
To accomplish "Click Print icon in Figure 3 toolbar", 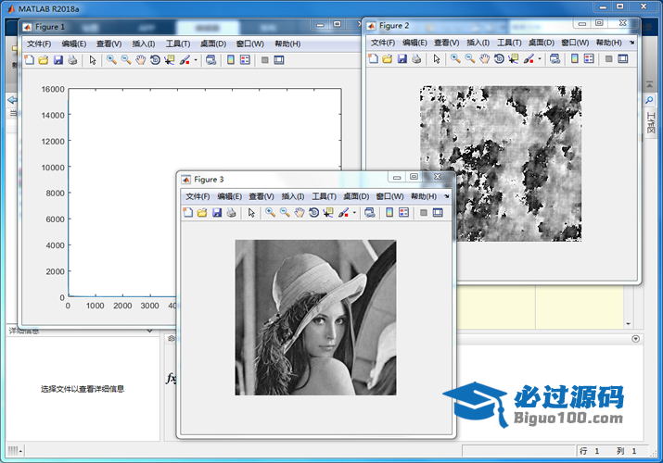I will coord(232,213).
